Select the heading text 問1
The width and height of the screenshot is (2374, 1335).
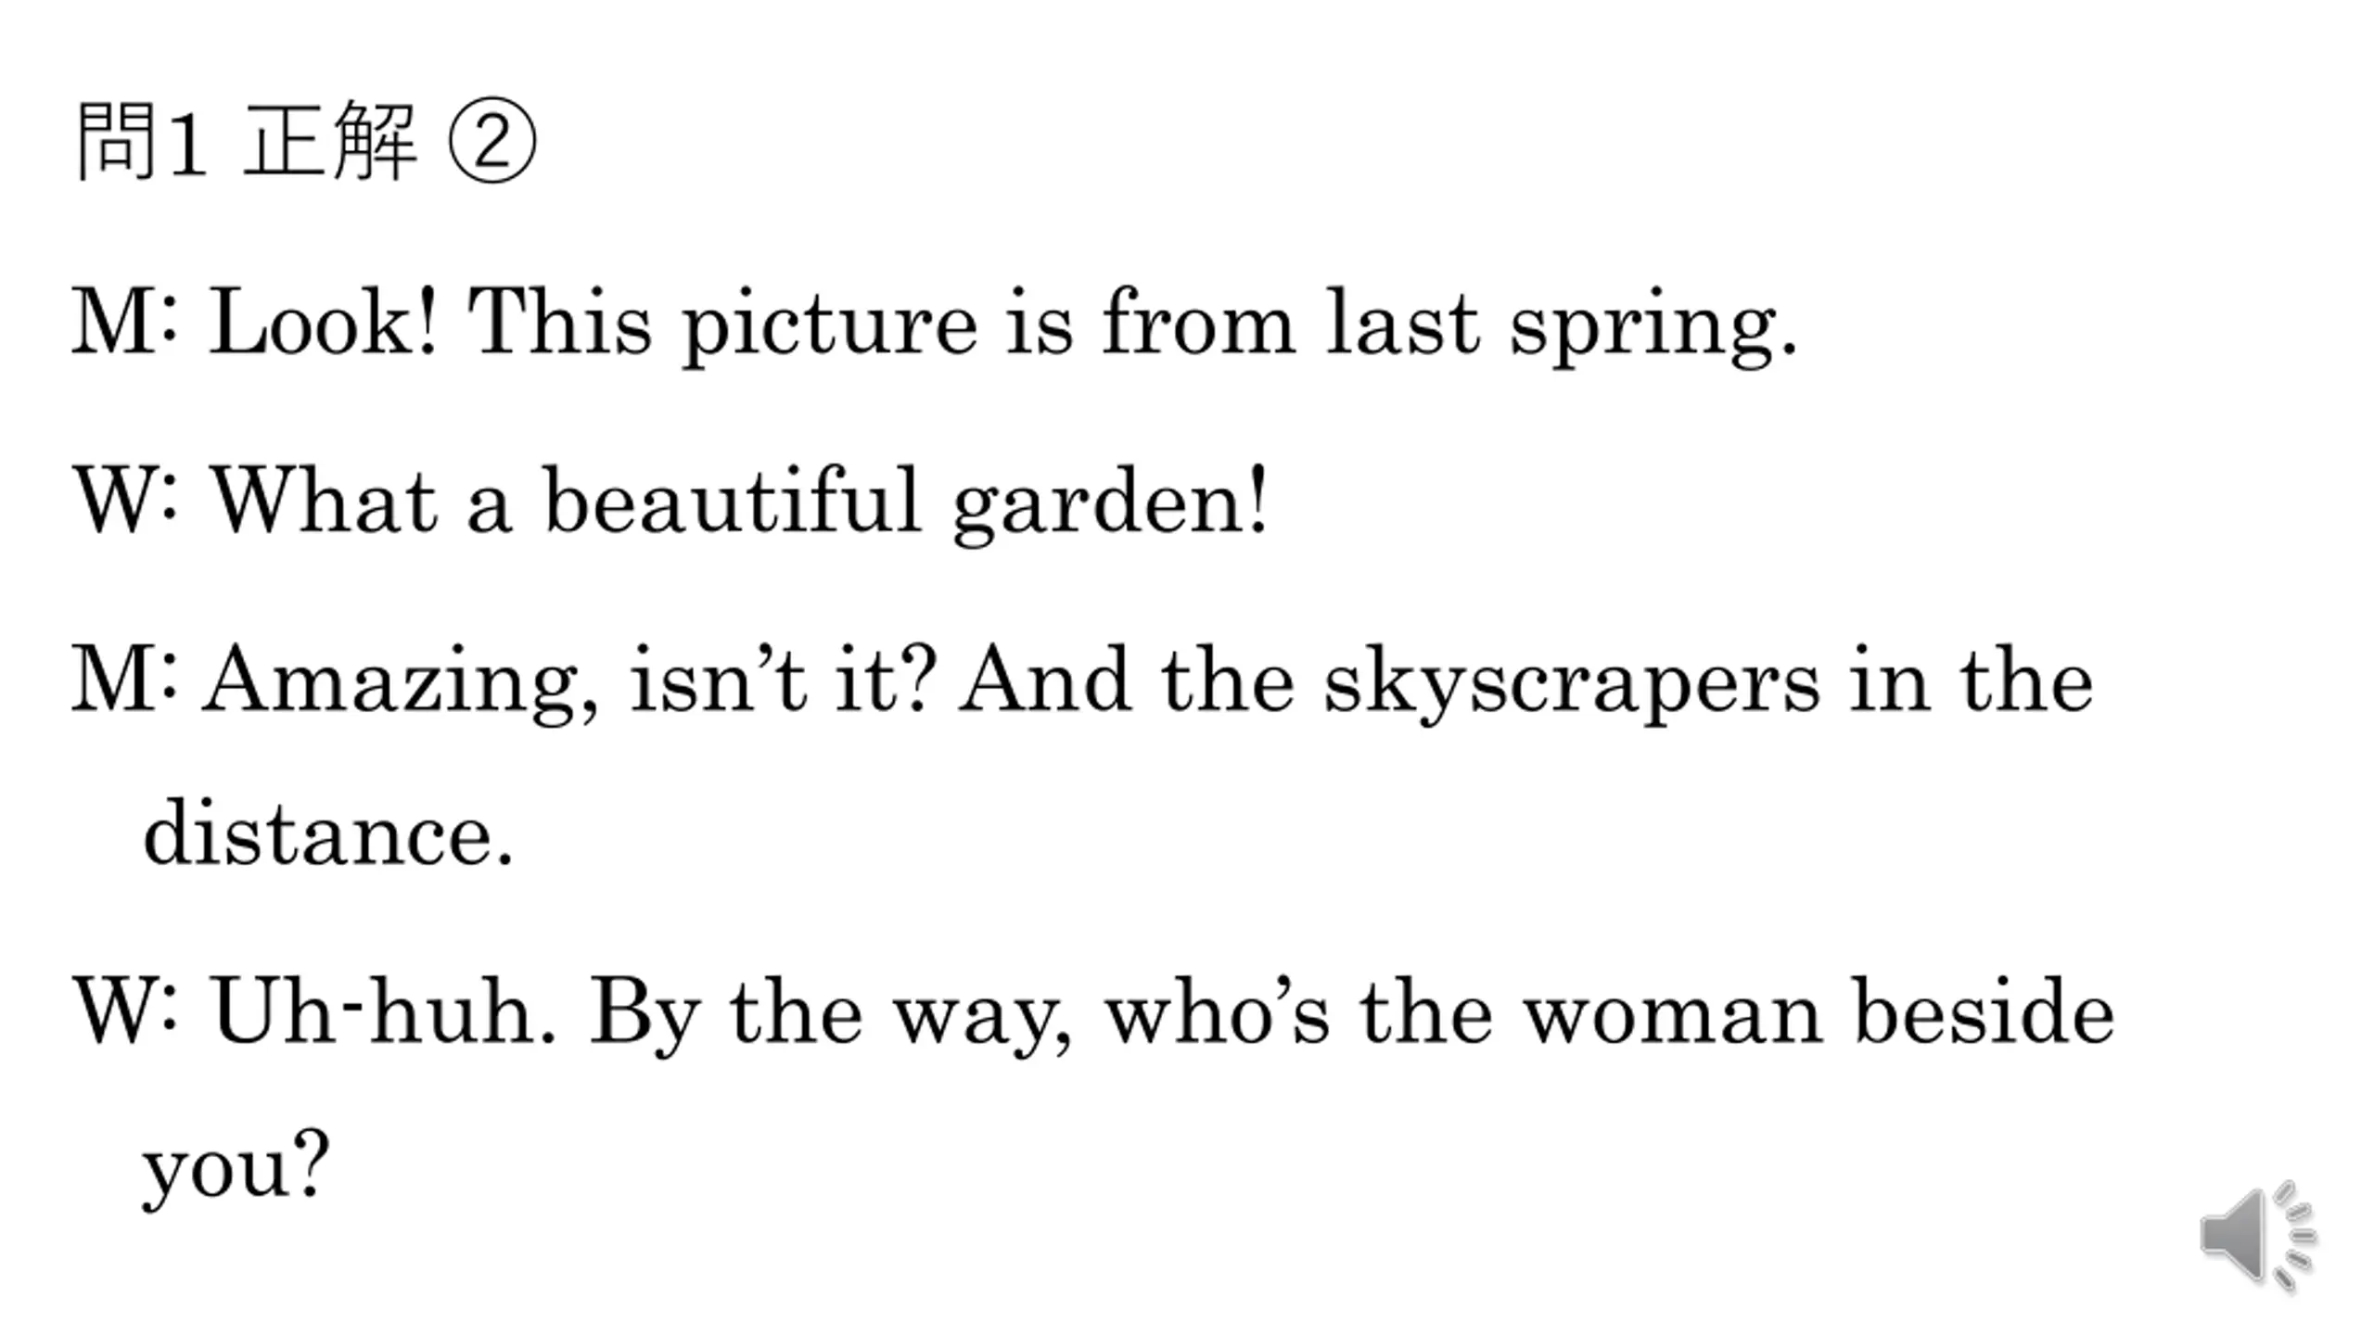pyautogui.click(x=141, y=141)
